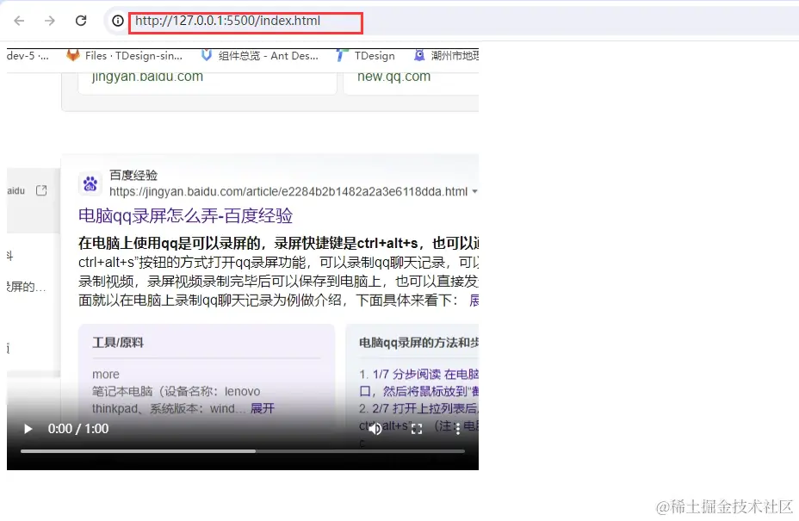
Task: Click the 电脑qq录屏怎么弄-百度经验 title in video
Action: click(x=185, y=215)
